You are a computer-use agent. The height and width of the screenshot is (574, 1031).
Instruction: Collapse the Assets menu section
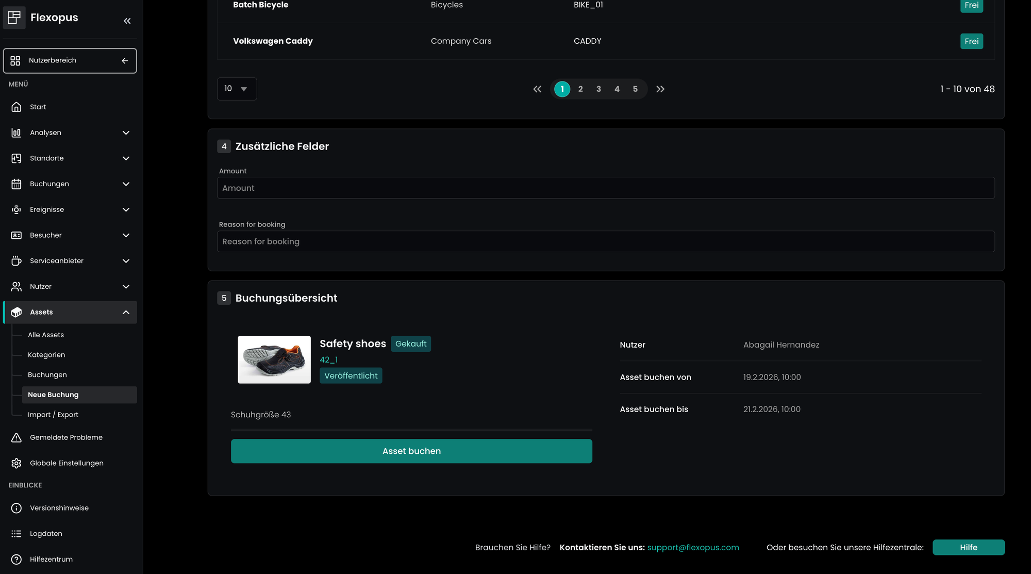(x=126, y=312)
